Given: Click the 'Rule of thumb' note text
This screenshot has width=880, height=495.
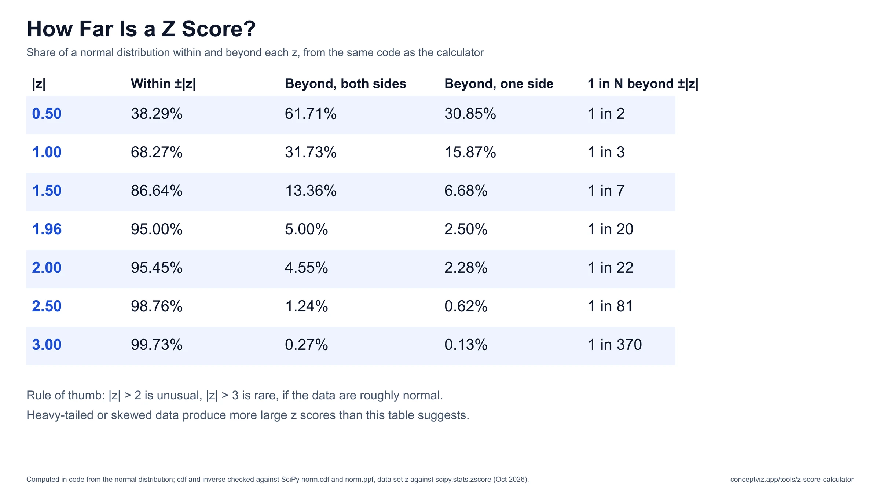Looking at the screenshot, I should (235, 395).
